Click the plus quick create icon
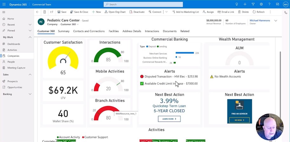The image size is (290, 142). coord(245,4)
